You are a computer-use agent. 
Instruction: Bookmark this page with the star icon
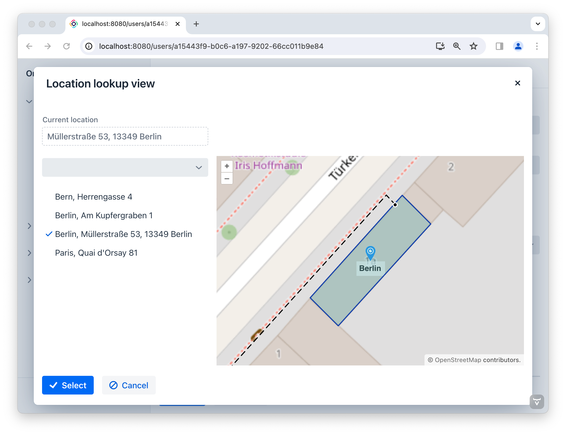tap(473, 46)
